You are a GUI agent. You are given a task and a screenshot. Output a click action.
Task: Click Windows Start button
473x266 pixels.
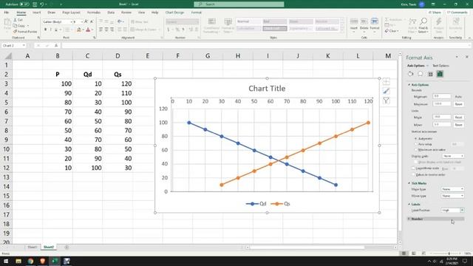pyautogui.click(x=6, y=261)
